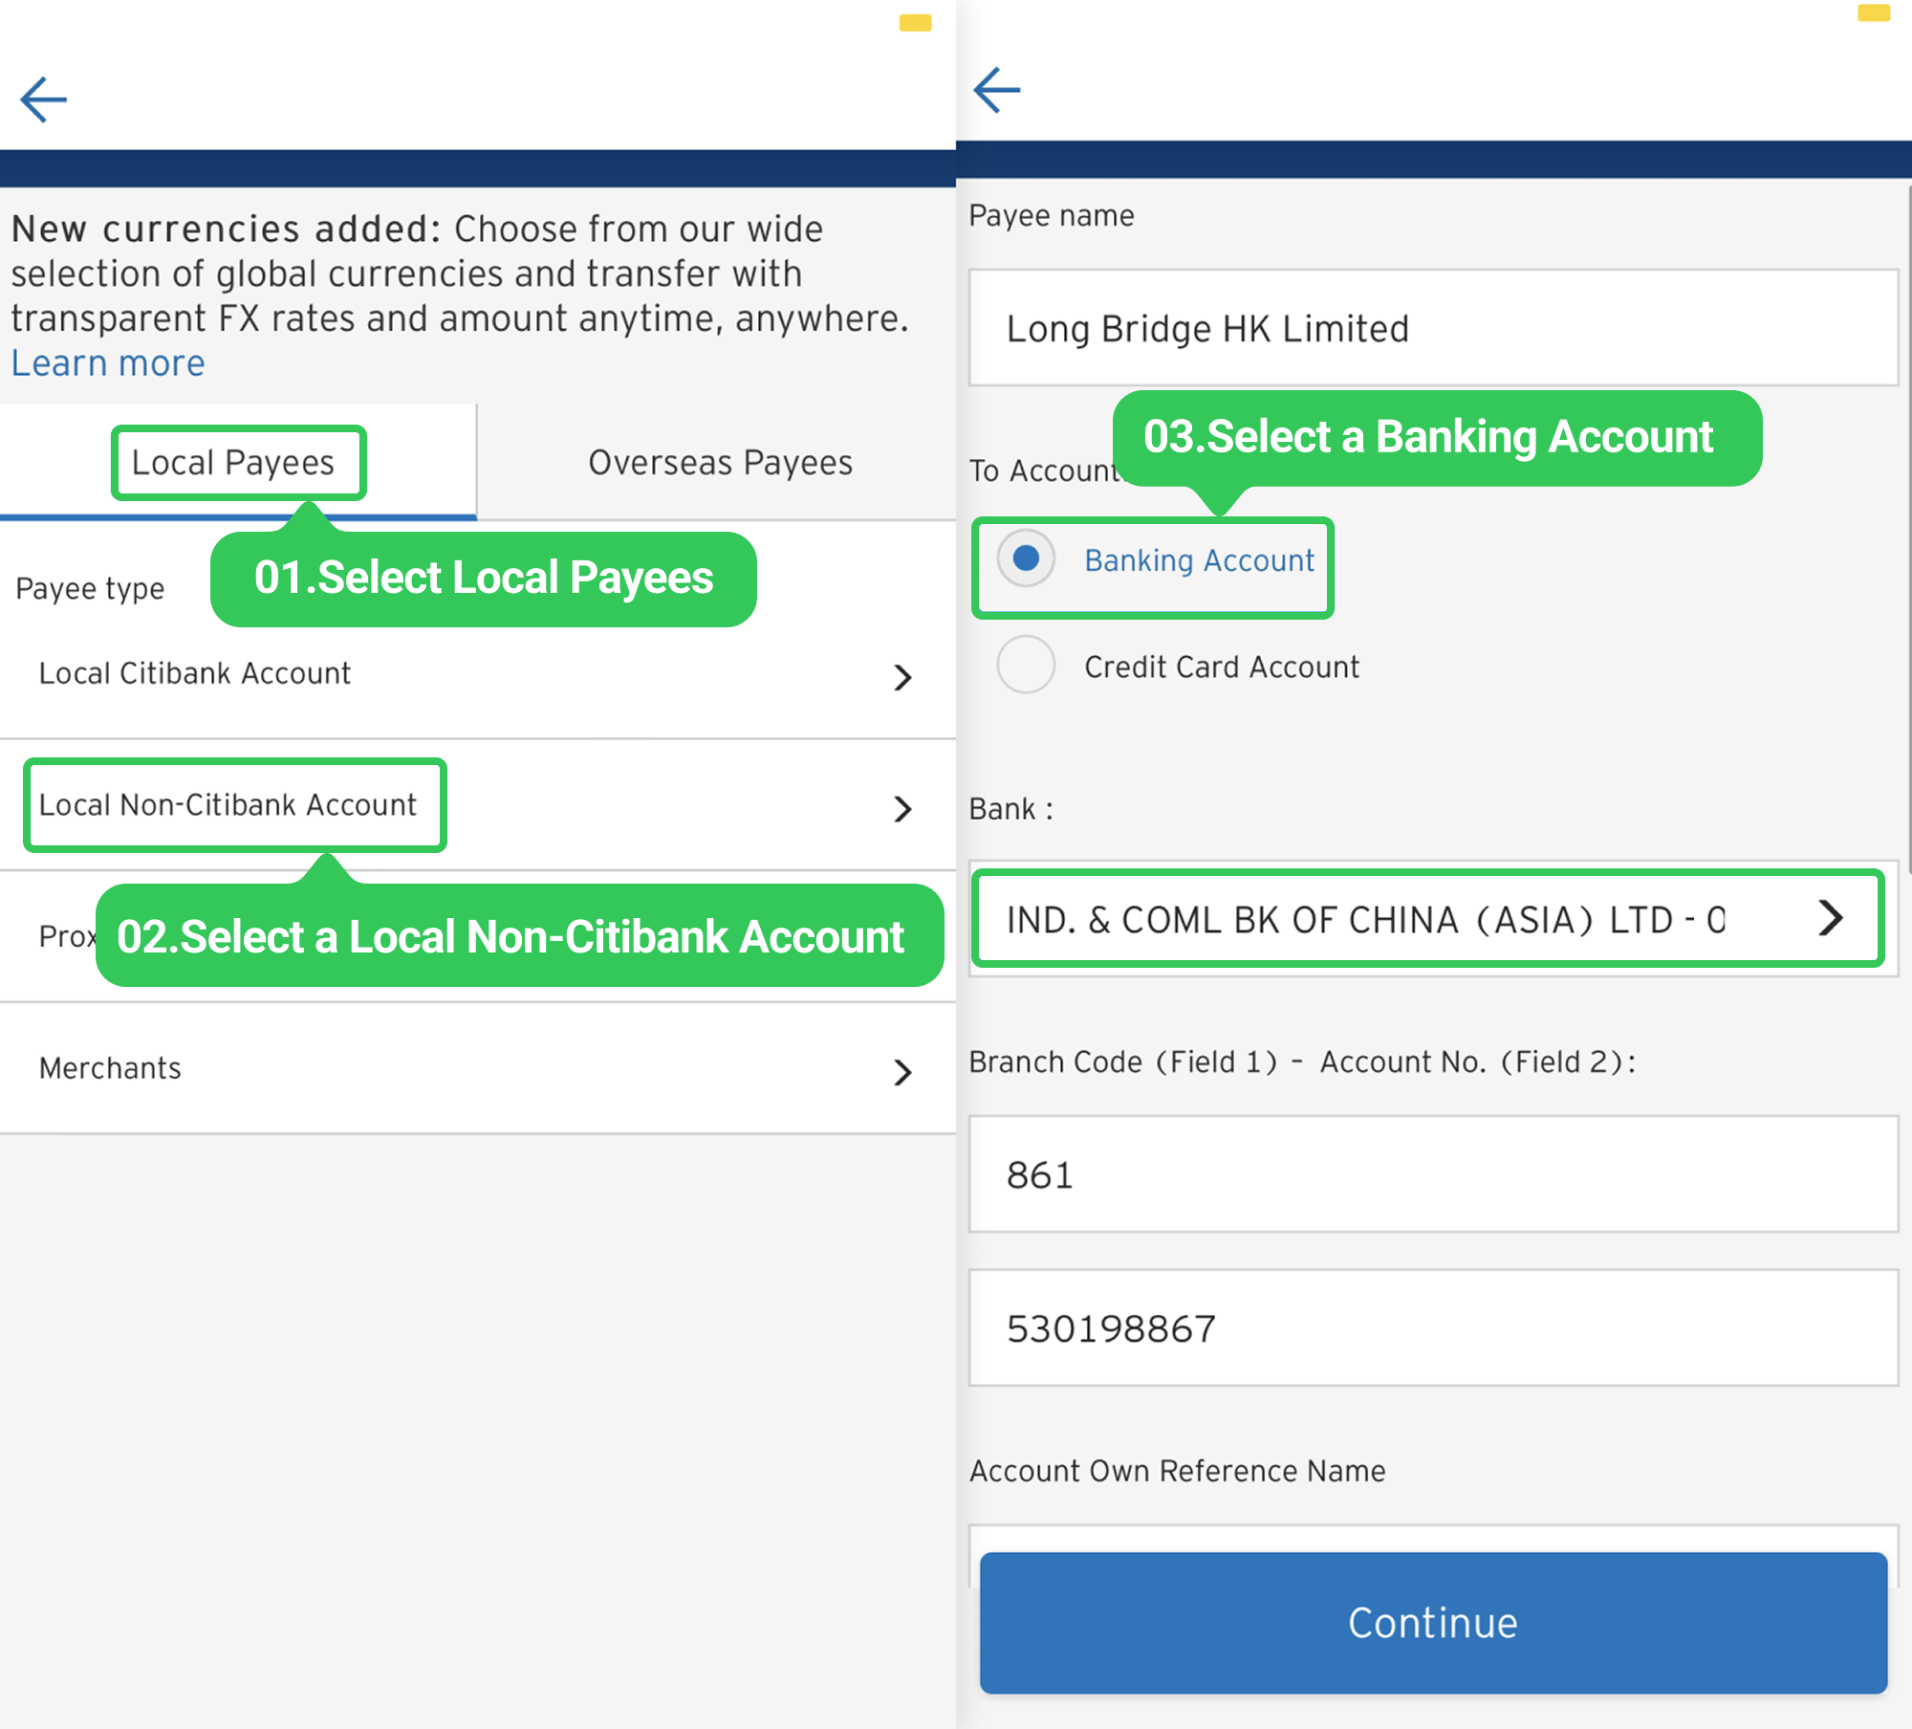The image size is (1912, 1729).
Task: Tap the back arrow on right screen
Action: 997,91
